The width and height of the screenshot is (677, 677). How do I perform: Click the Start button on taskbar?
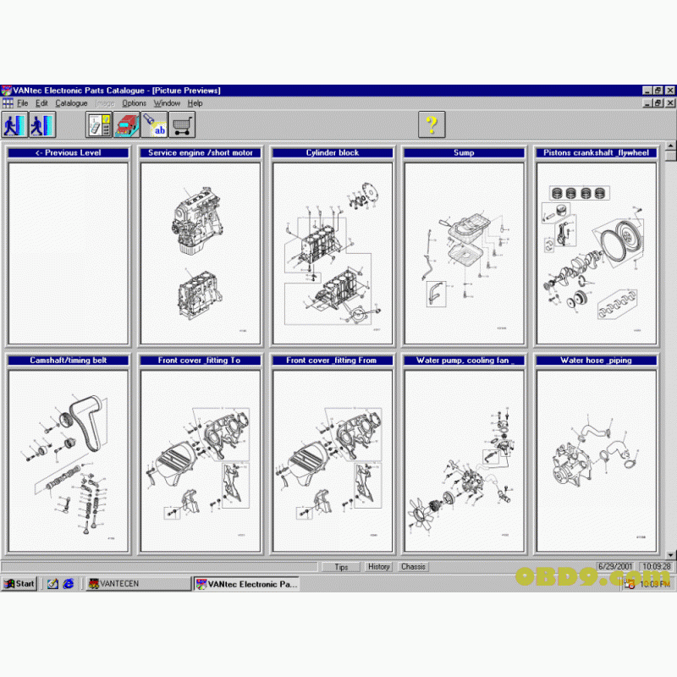click(19, 584)
